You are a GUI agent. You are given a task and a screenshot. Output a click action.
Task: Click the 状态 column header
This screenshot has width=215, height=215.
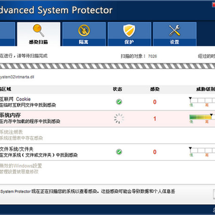118,90
